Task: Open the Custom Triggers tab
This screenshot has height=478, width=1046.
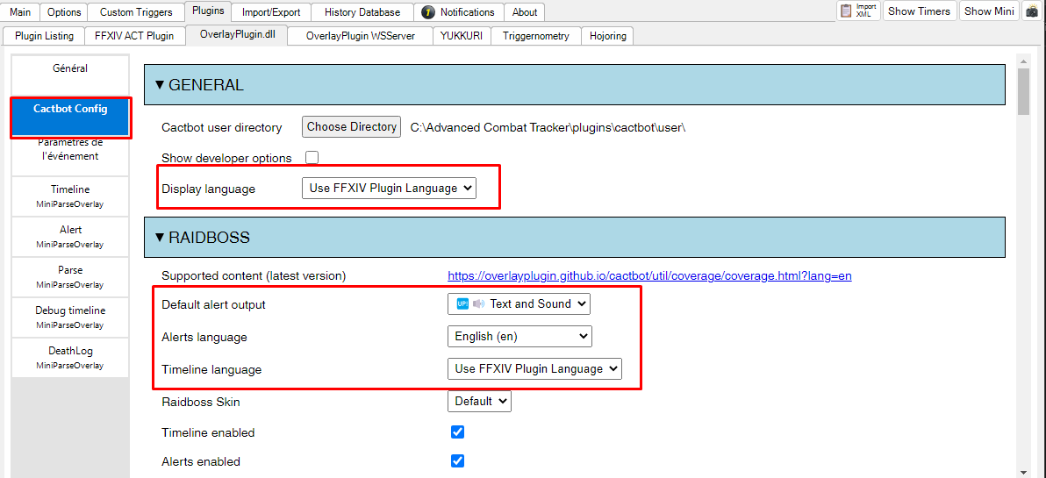Action: point(136,12)
